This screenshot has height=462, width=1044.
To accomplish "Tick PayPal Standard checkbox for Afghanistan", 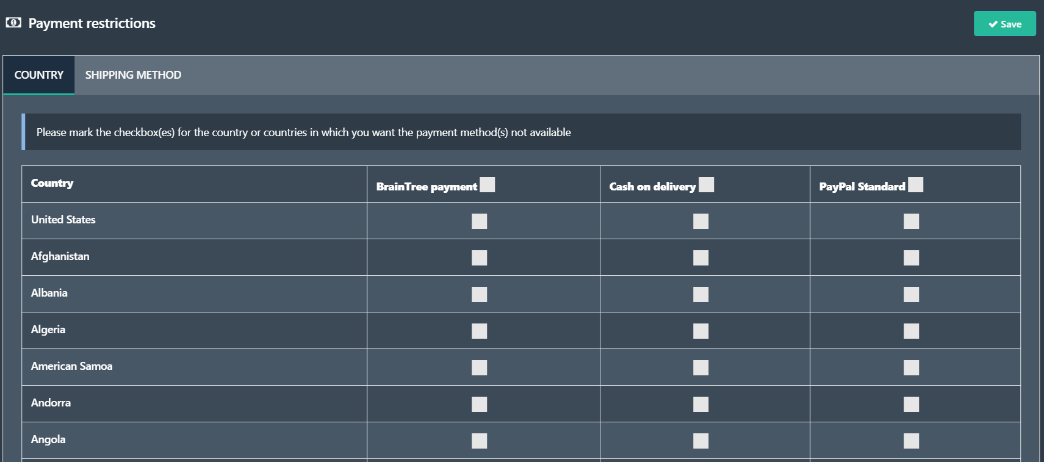I will 912,258.
